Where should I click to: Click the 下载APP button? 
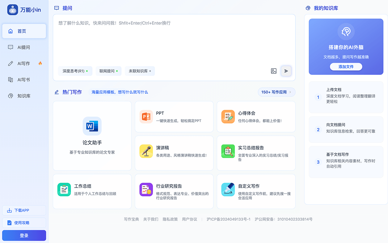(24, 210)
